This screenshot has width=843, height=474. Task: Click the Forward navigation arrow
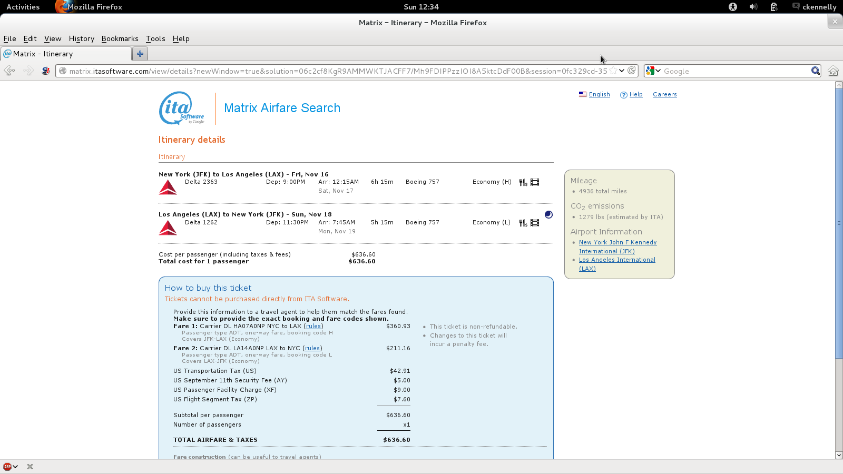[28, 71]
